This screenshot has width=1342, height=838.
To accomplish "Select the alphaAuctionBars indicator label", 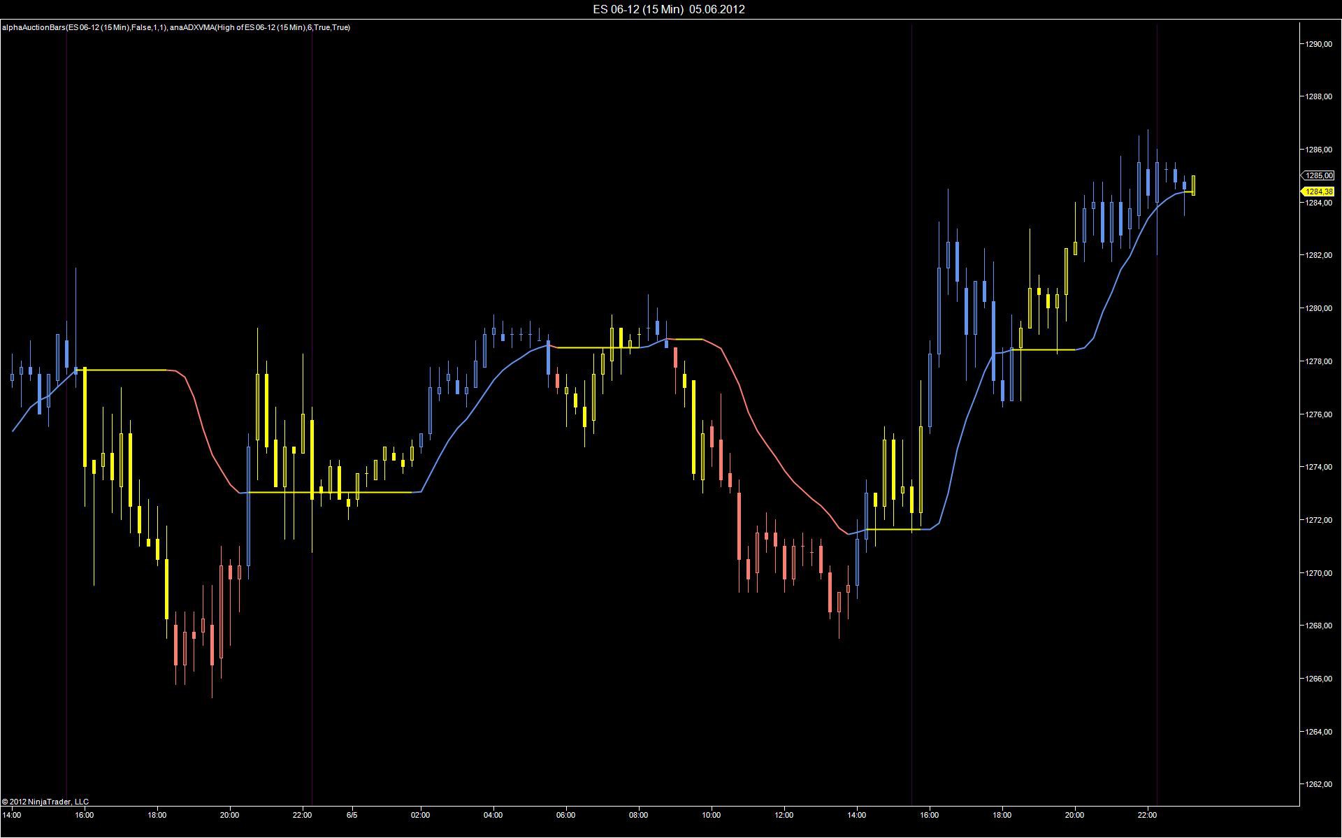I will (x=84, y=27).
